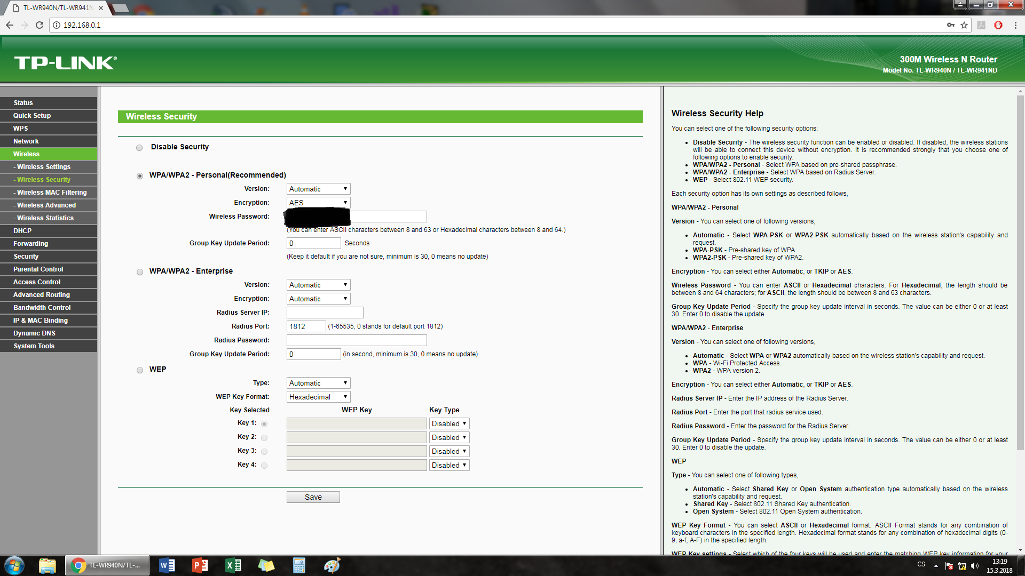1025x576 pixels.
Task: Expand WEP Key Format Hexadecimal dropdown
Action: coord(318,397)
